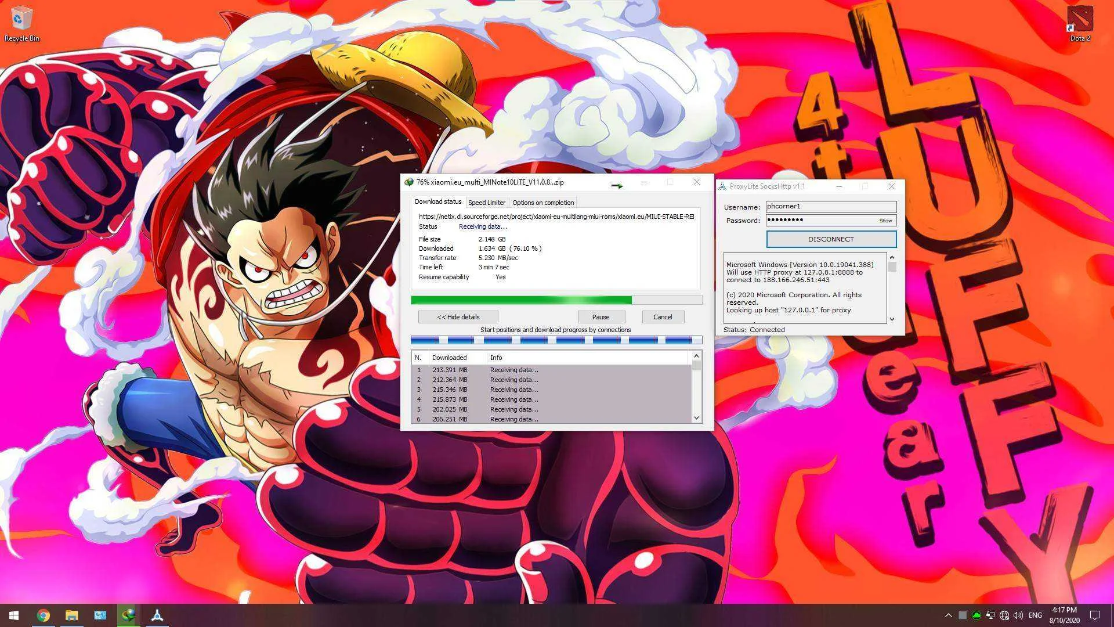Open the Action Center notifications icon

1095,615
